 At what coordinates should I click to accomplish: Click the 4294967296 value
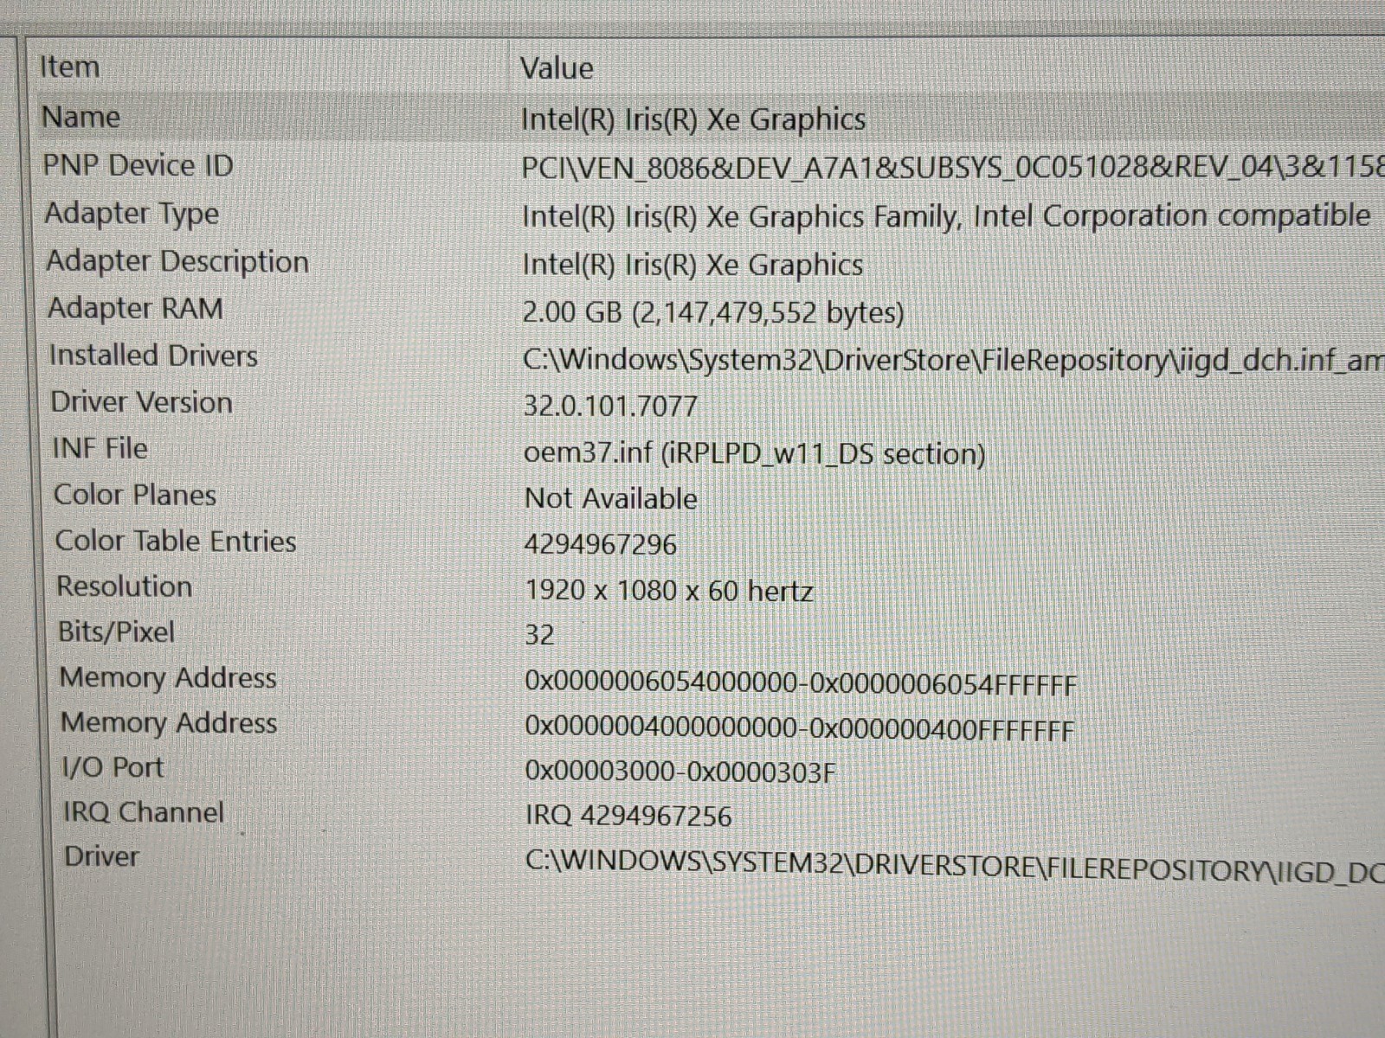[601, 545]
